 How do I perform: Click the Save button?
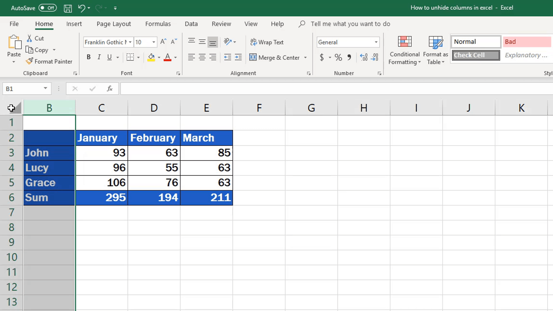tap(68, 7)
